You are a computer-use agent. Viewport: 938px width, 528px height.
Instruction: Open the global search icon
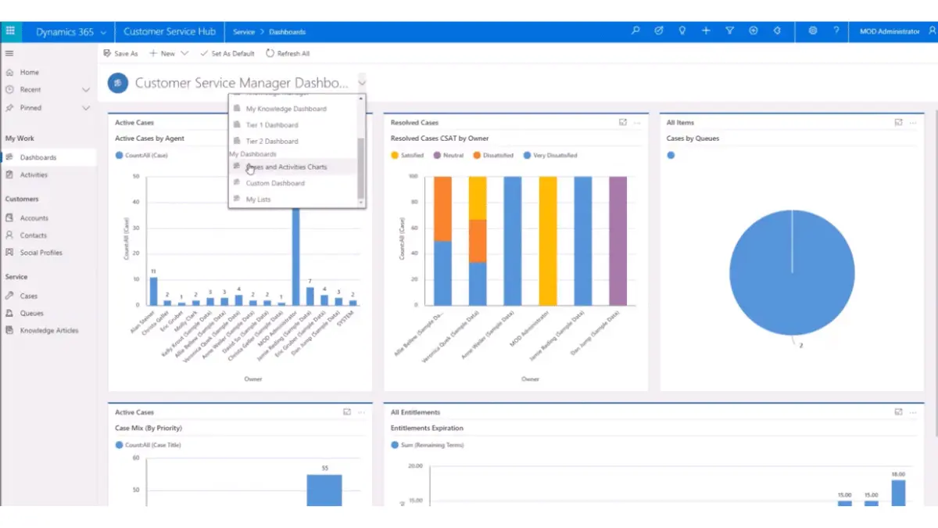coord(635,31)
